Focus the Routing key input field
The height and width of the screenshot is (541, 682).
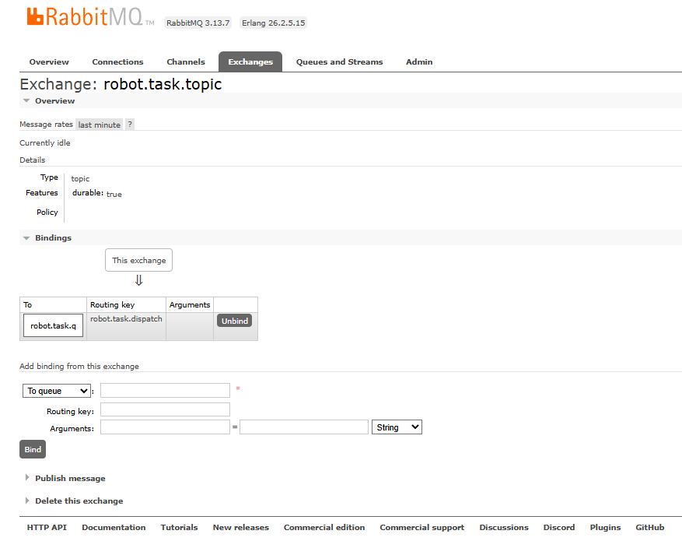tap(166, 409)
